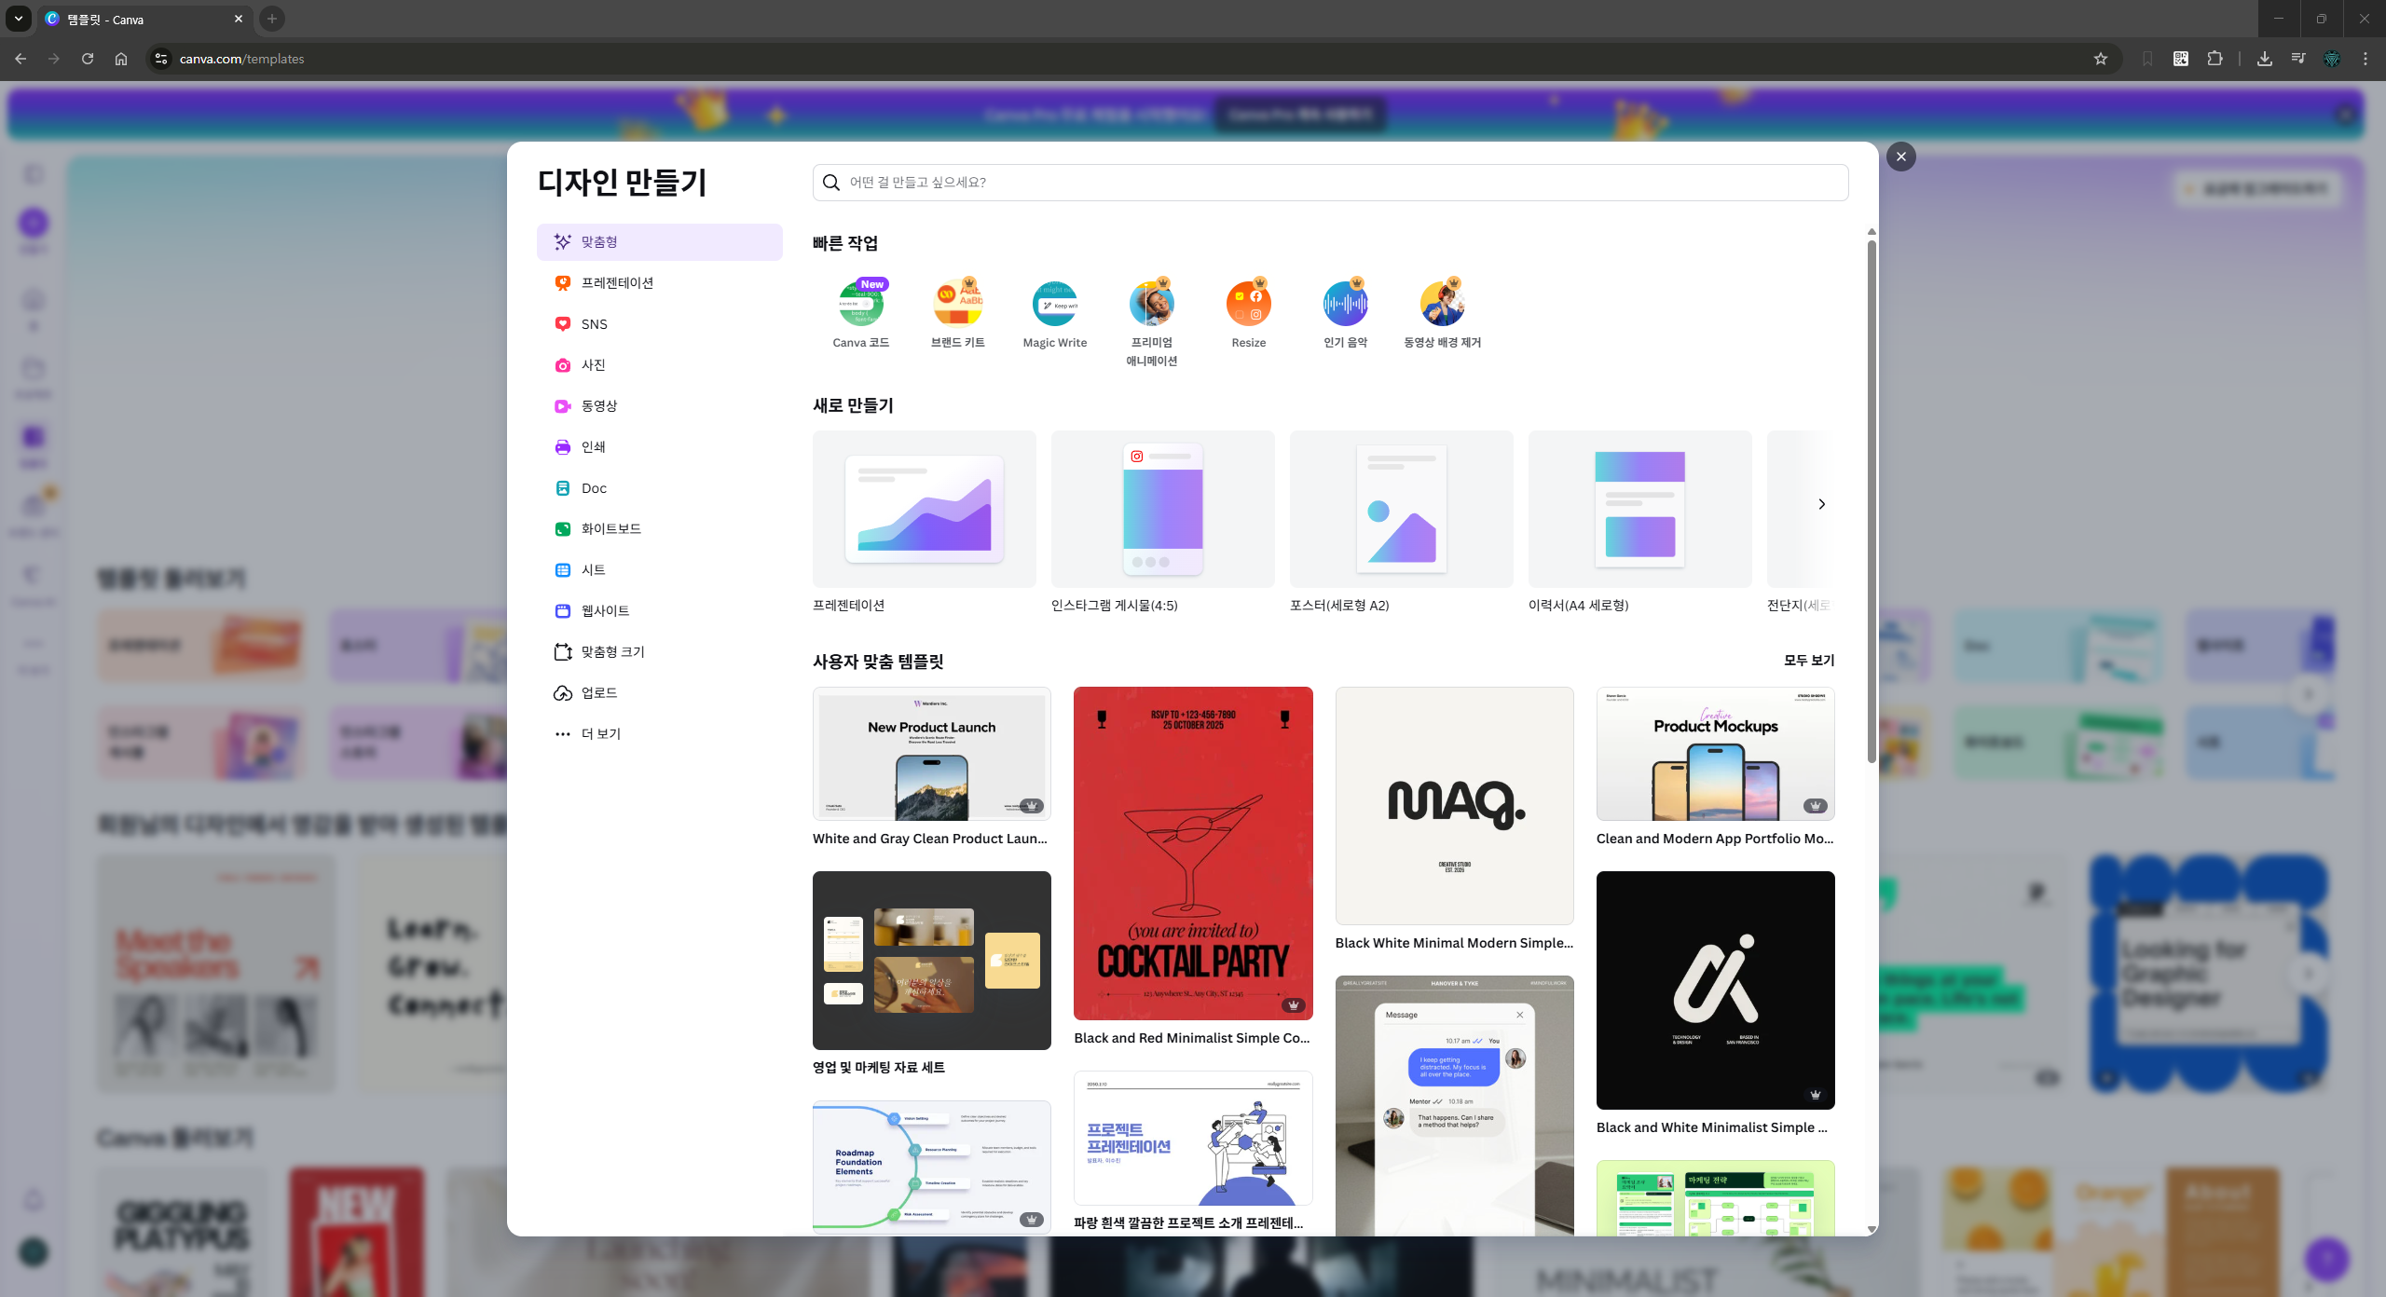Select the SNS category in sidebar
2386x1297 pixels.
coord(594,323)
